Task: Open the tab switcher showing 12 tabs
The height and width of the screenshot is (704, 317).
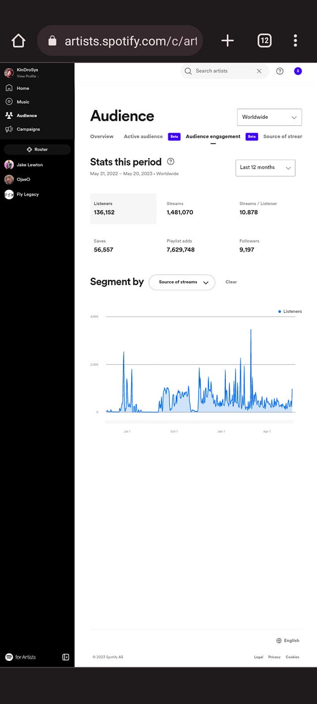Action: tap(264, 41)
